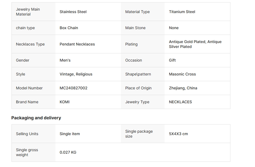Select the 'Vintage, Religious' style value
255x167 pixels.
tap(76, 74)
